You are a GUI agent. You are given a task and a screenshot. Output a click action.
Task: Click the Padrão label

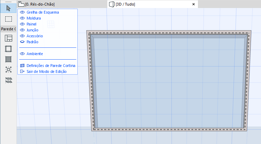[32, 42]
